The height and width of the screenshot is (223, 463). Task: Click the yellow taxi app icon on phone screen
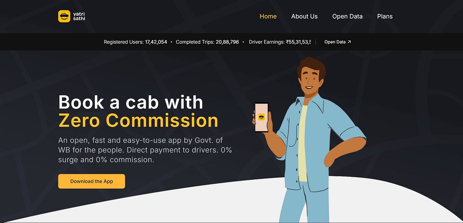coord(261,117)
